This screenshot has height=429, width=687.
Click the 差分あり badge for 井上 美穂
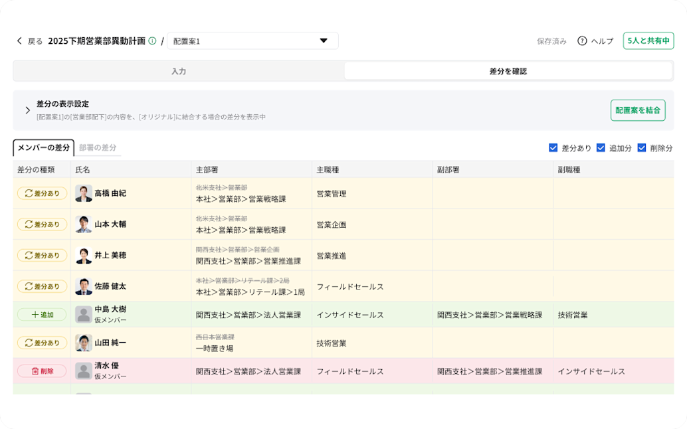click(41, 255)
